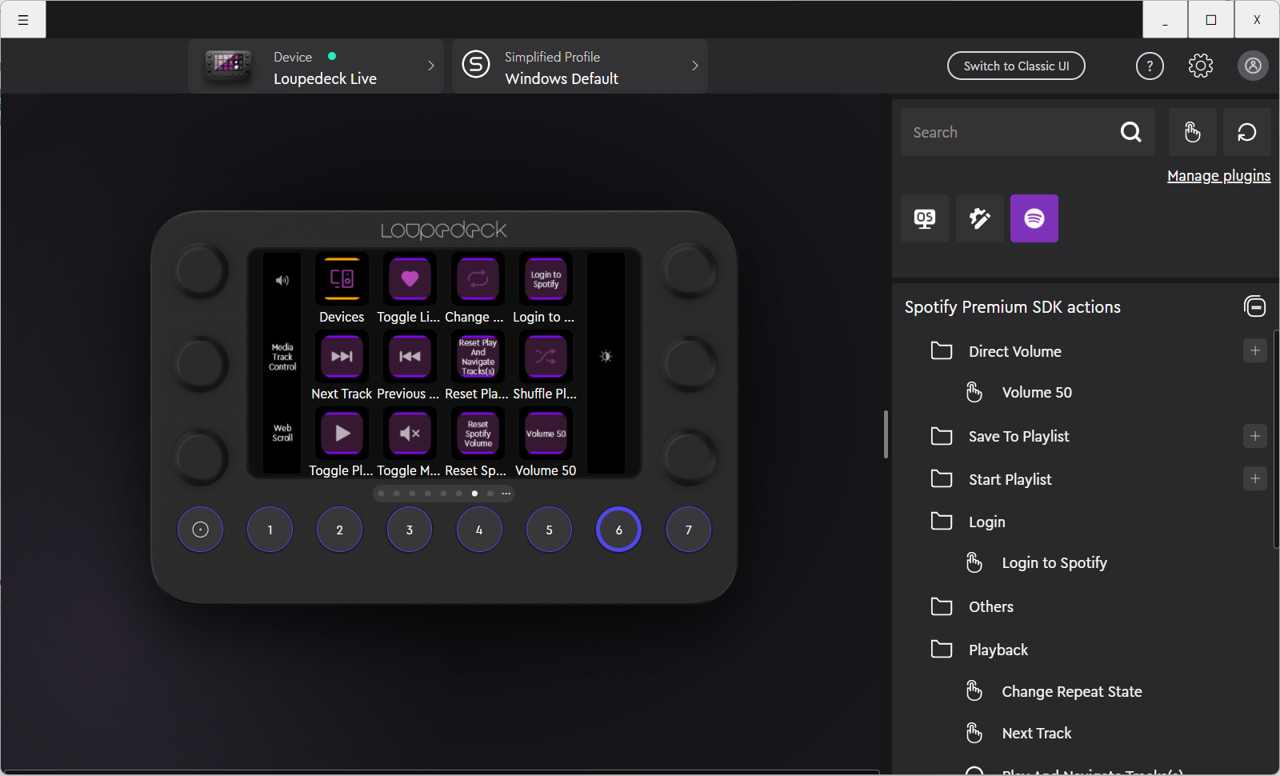The image size is (1280, 776).
Task: Click Switch to Classic UI button
Action: pyautogui.click(x=1016, y=66)
